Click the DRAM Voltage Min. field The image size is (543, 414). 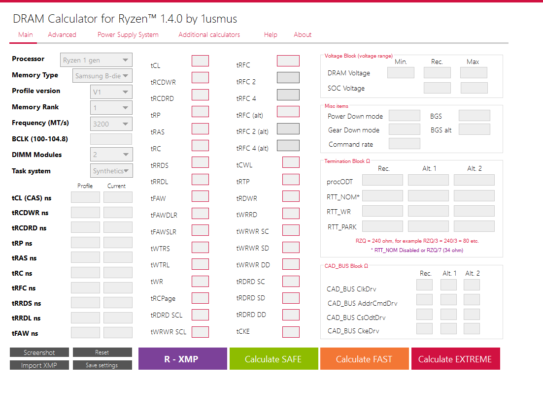click(401, 73)
